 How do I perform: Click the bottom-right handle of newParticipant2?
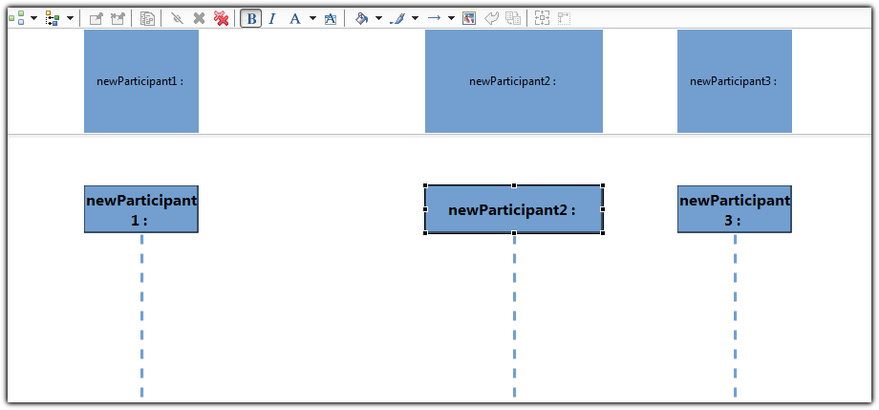[603, 233]
